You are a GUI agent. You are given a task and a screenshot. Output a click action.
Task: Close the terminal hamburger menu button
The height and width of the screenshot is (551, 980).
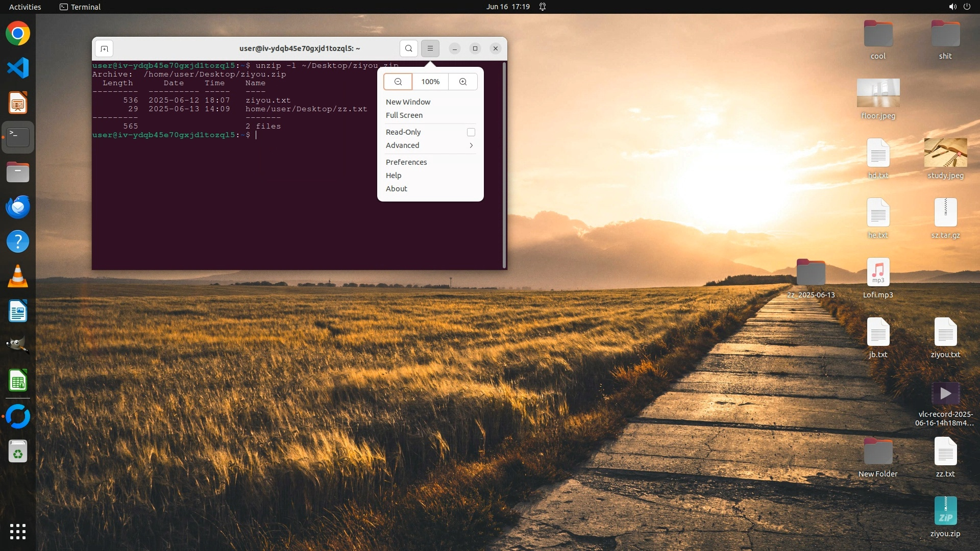(x=430, y=48)
